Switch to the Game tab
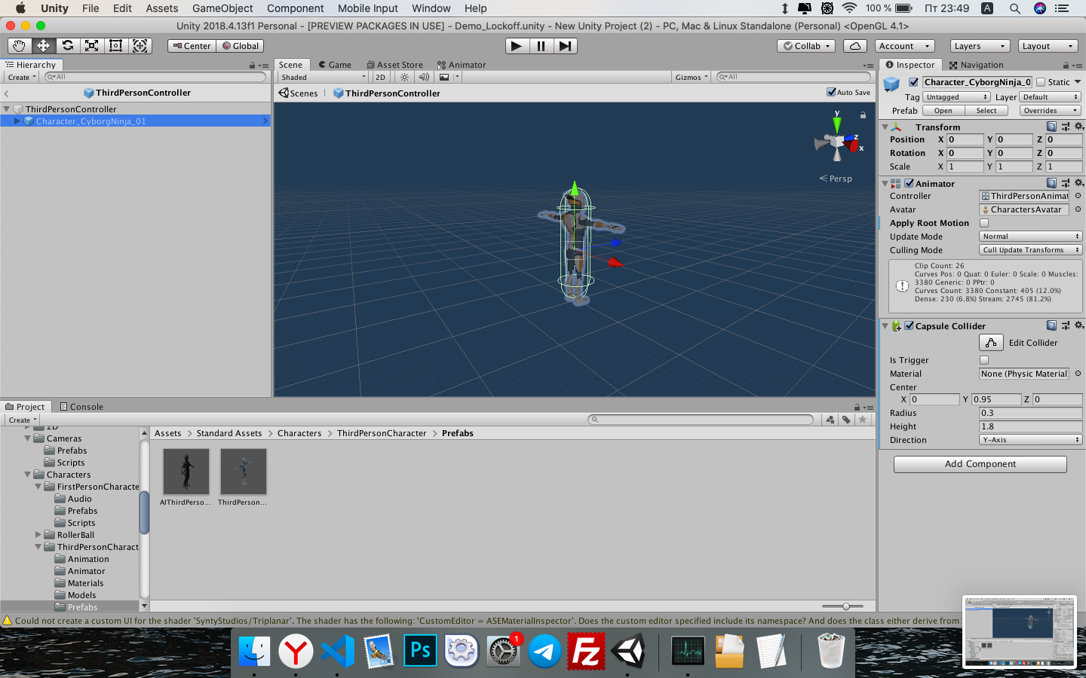Viewport: 1086px width, 678px height. coord(335,65)
